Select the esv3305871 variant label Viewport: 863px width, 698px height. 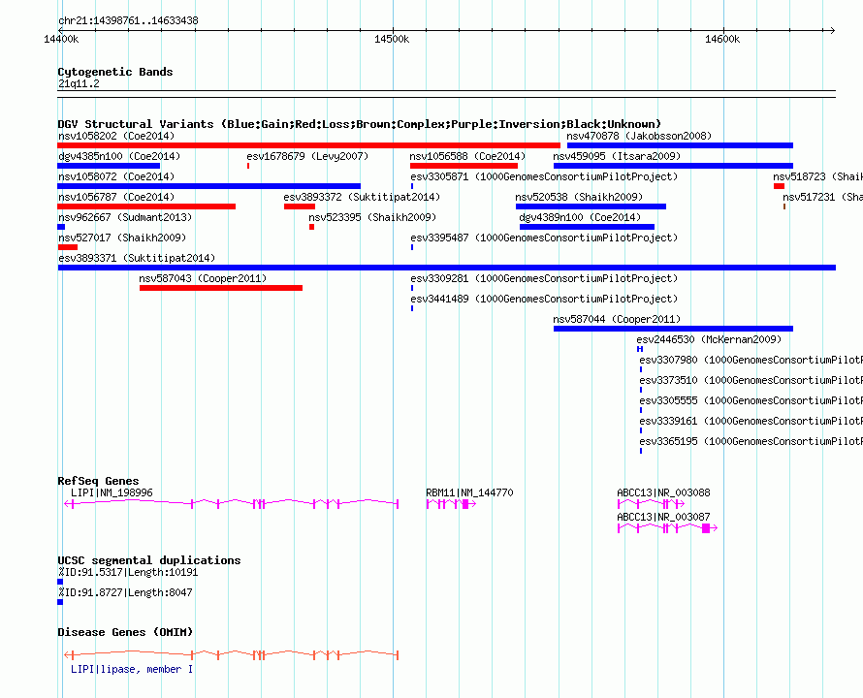tap(544, 176)
